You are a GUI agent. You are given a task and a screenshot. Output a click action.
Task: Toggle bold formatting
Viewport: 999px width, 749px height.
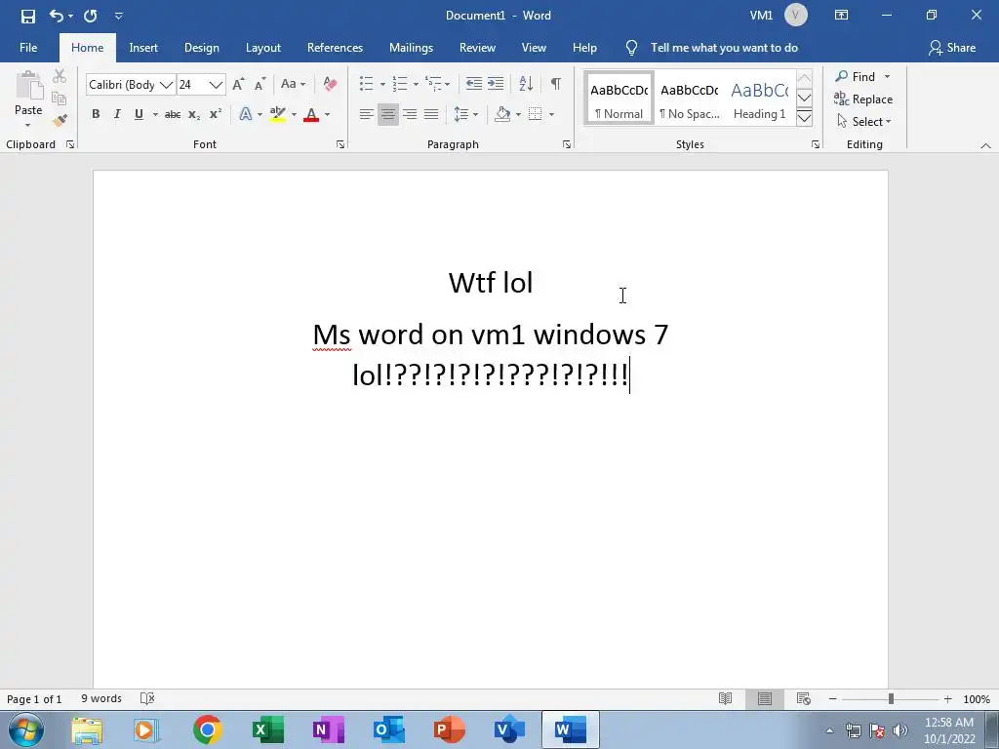[x=96, y=115]
